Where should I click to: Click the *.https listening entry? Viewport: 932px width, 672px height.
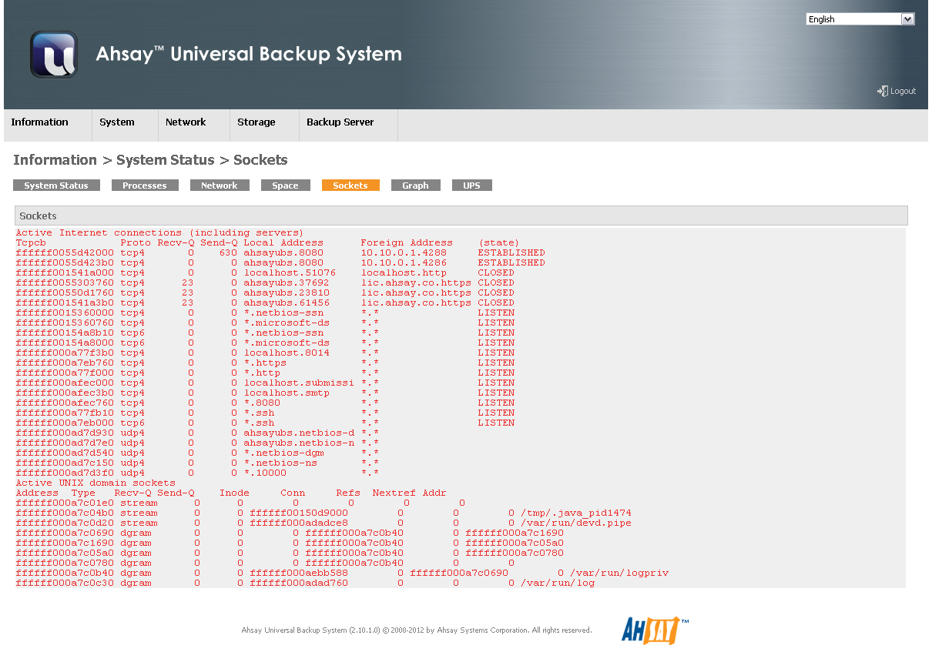[x=265, y=363]
